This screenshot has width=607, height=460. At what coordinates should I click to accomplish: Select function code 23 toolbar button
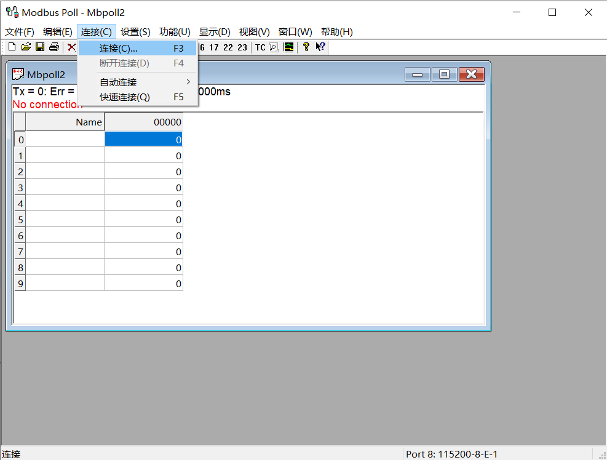[x=242, y=47]
